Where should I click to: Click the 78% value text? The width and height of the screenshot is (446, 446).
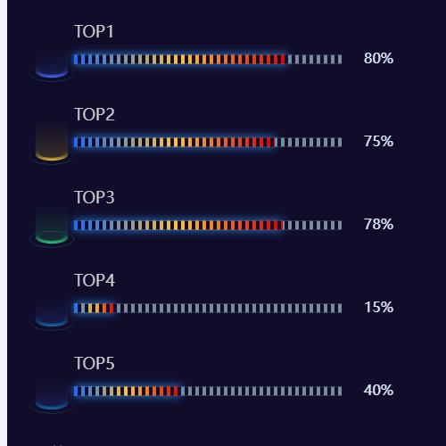[378, 224]
